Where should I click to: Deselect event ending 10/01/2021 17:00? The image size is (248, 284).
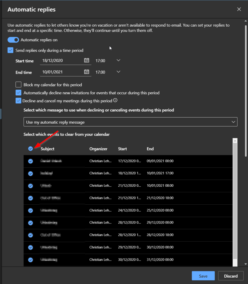[x=30, y=173]
